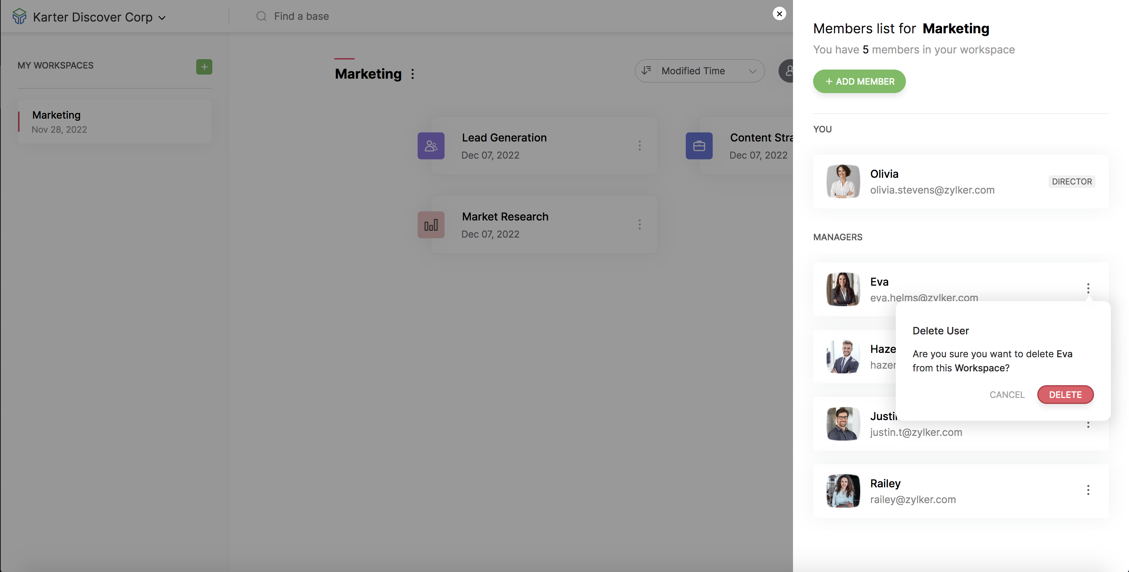
Task: Click the Karter Discover Corp logo icon
Action: point(19,17)
